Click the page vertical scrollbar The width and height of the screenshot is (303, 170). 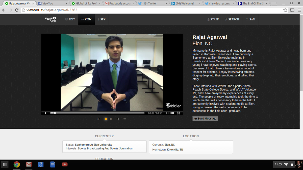302,53
